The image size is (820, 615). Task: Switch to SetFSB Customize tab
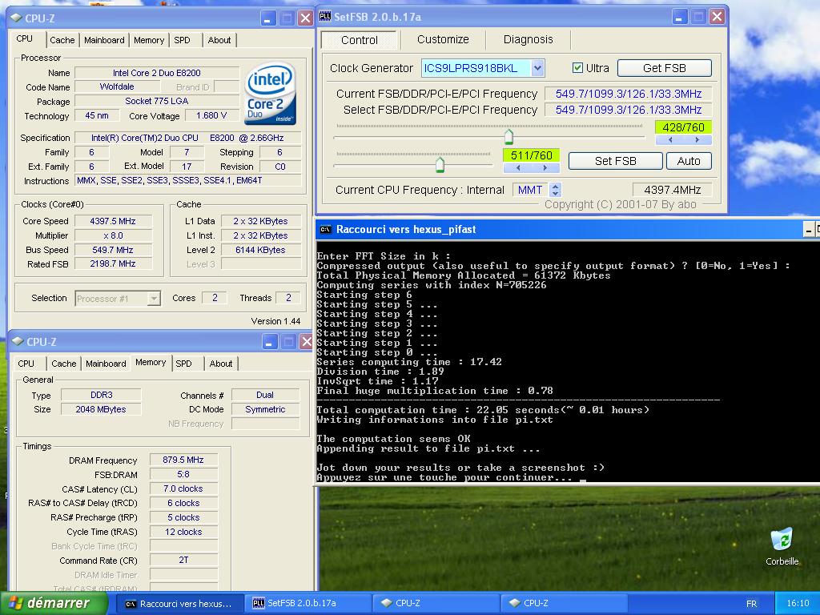tap(443, 39)
